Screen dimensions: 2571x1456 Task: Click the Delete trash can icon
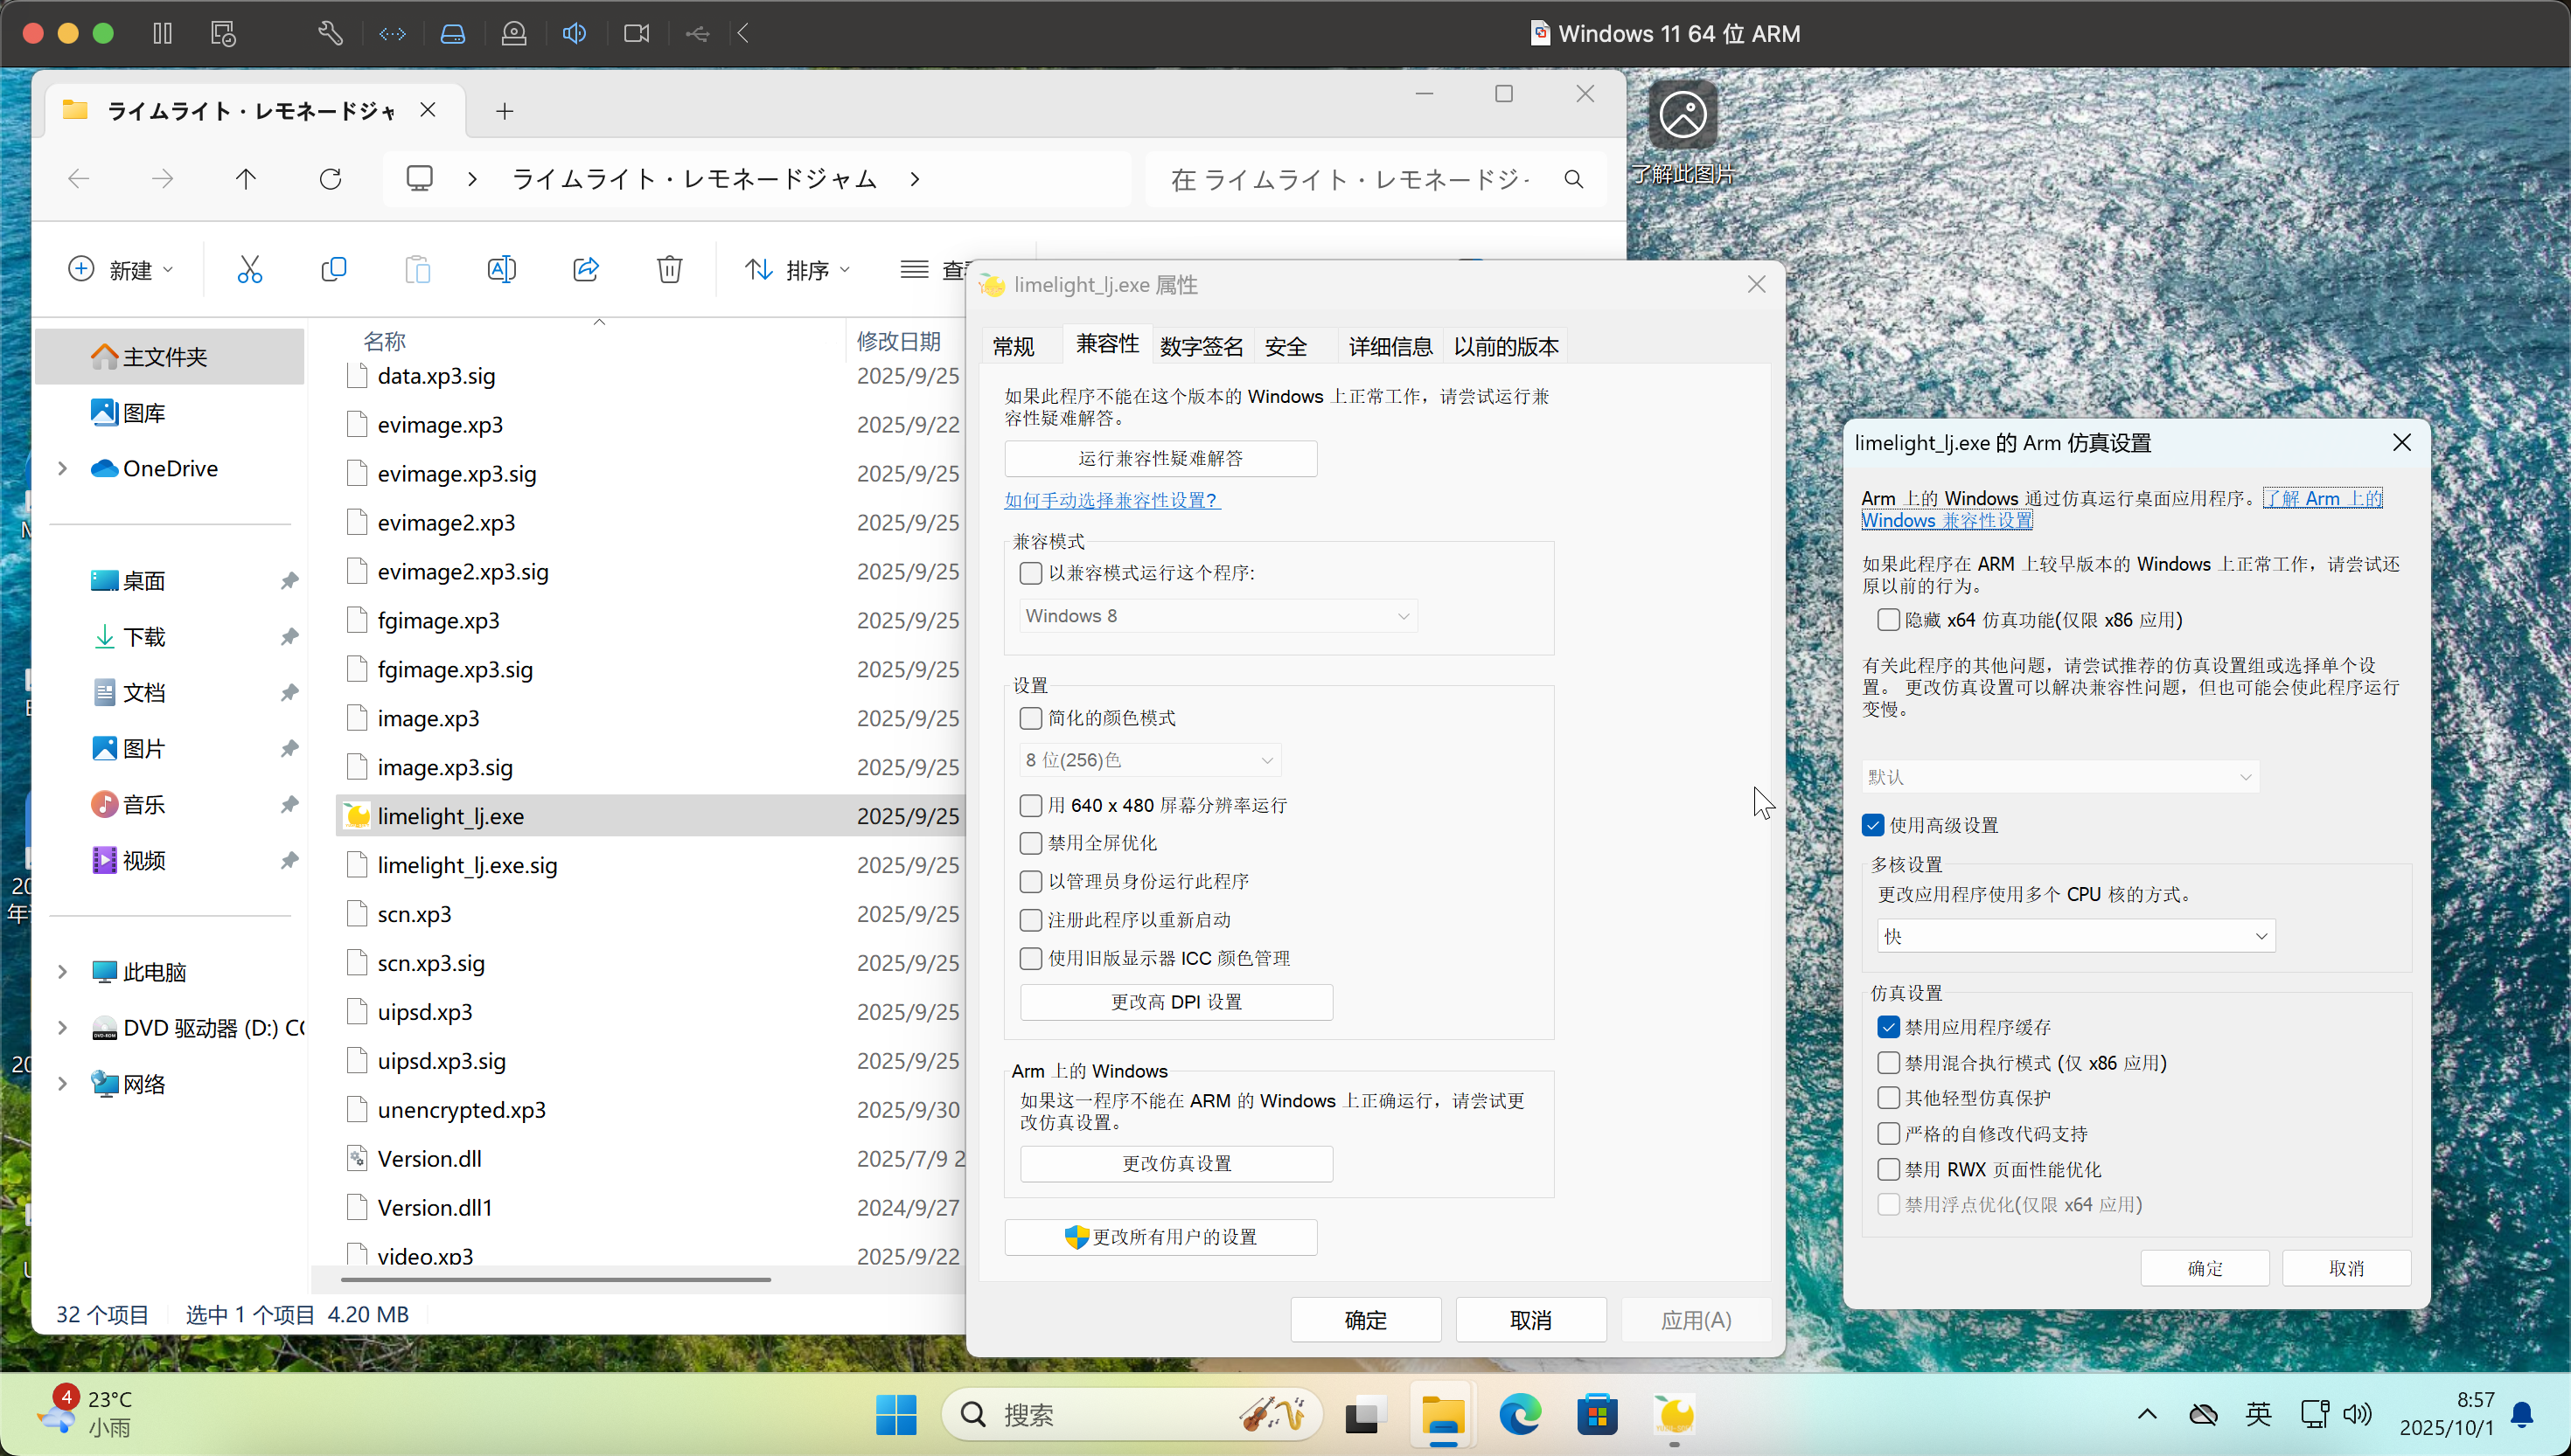tap(669, 269)
